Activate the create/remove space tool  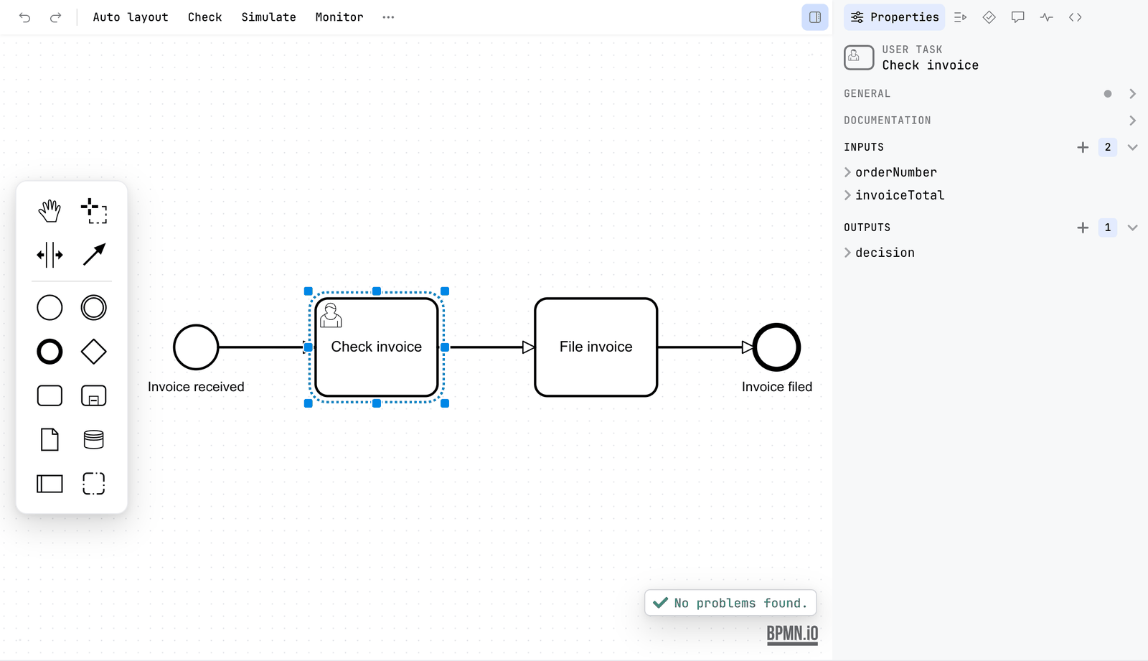pos(50,255)
